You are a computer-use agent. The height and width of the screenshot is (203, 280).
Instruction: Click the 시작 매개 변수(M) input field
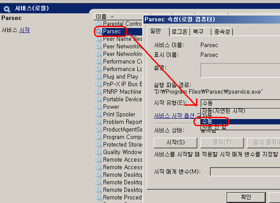(245, 172)
